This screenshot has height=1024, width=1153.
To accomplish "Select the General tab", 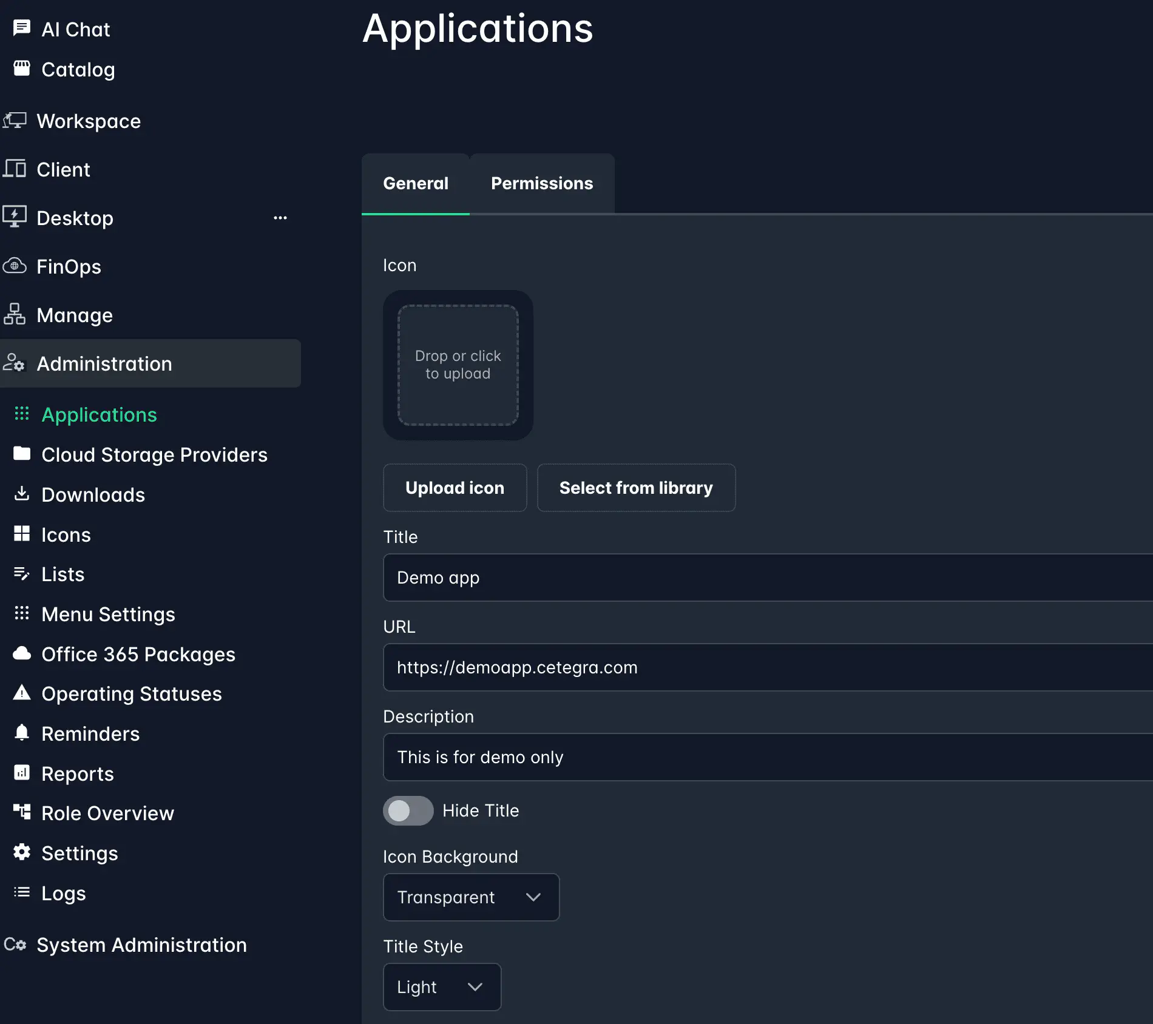I will tap(416, 183).
